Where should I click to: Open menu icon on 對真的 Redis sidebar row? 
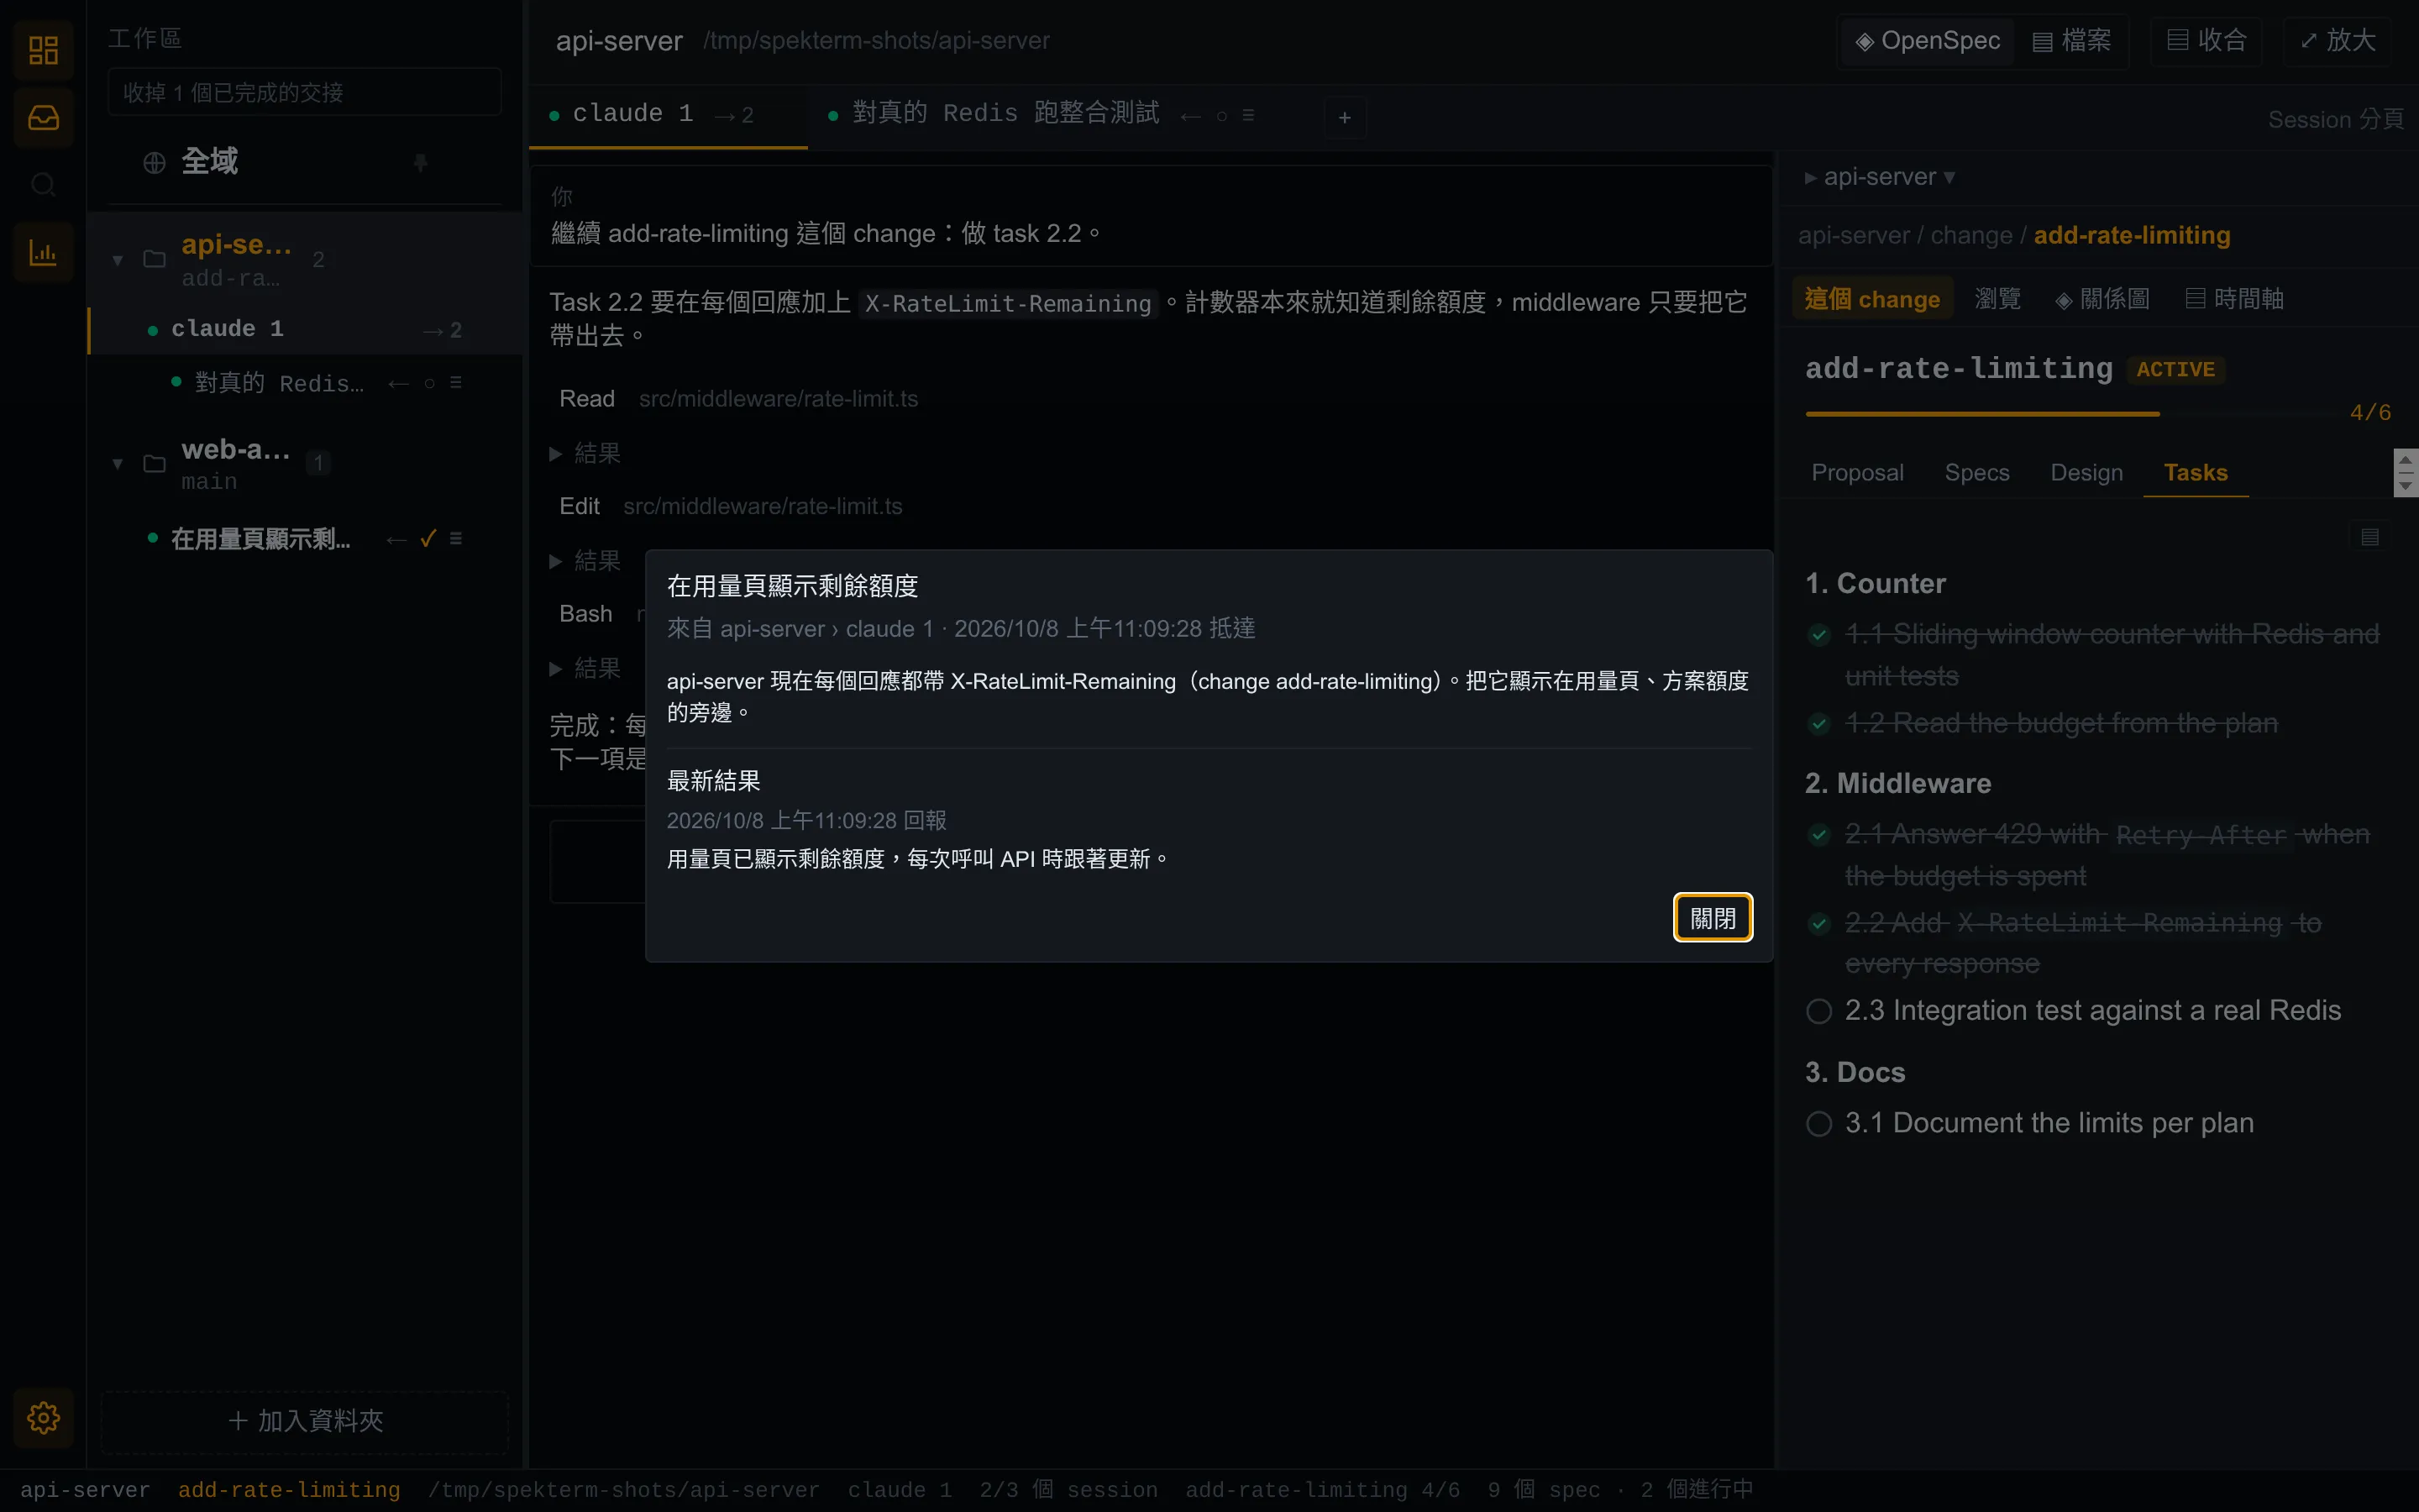456,382
